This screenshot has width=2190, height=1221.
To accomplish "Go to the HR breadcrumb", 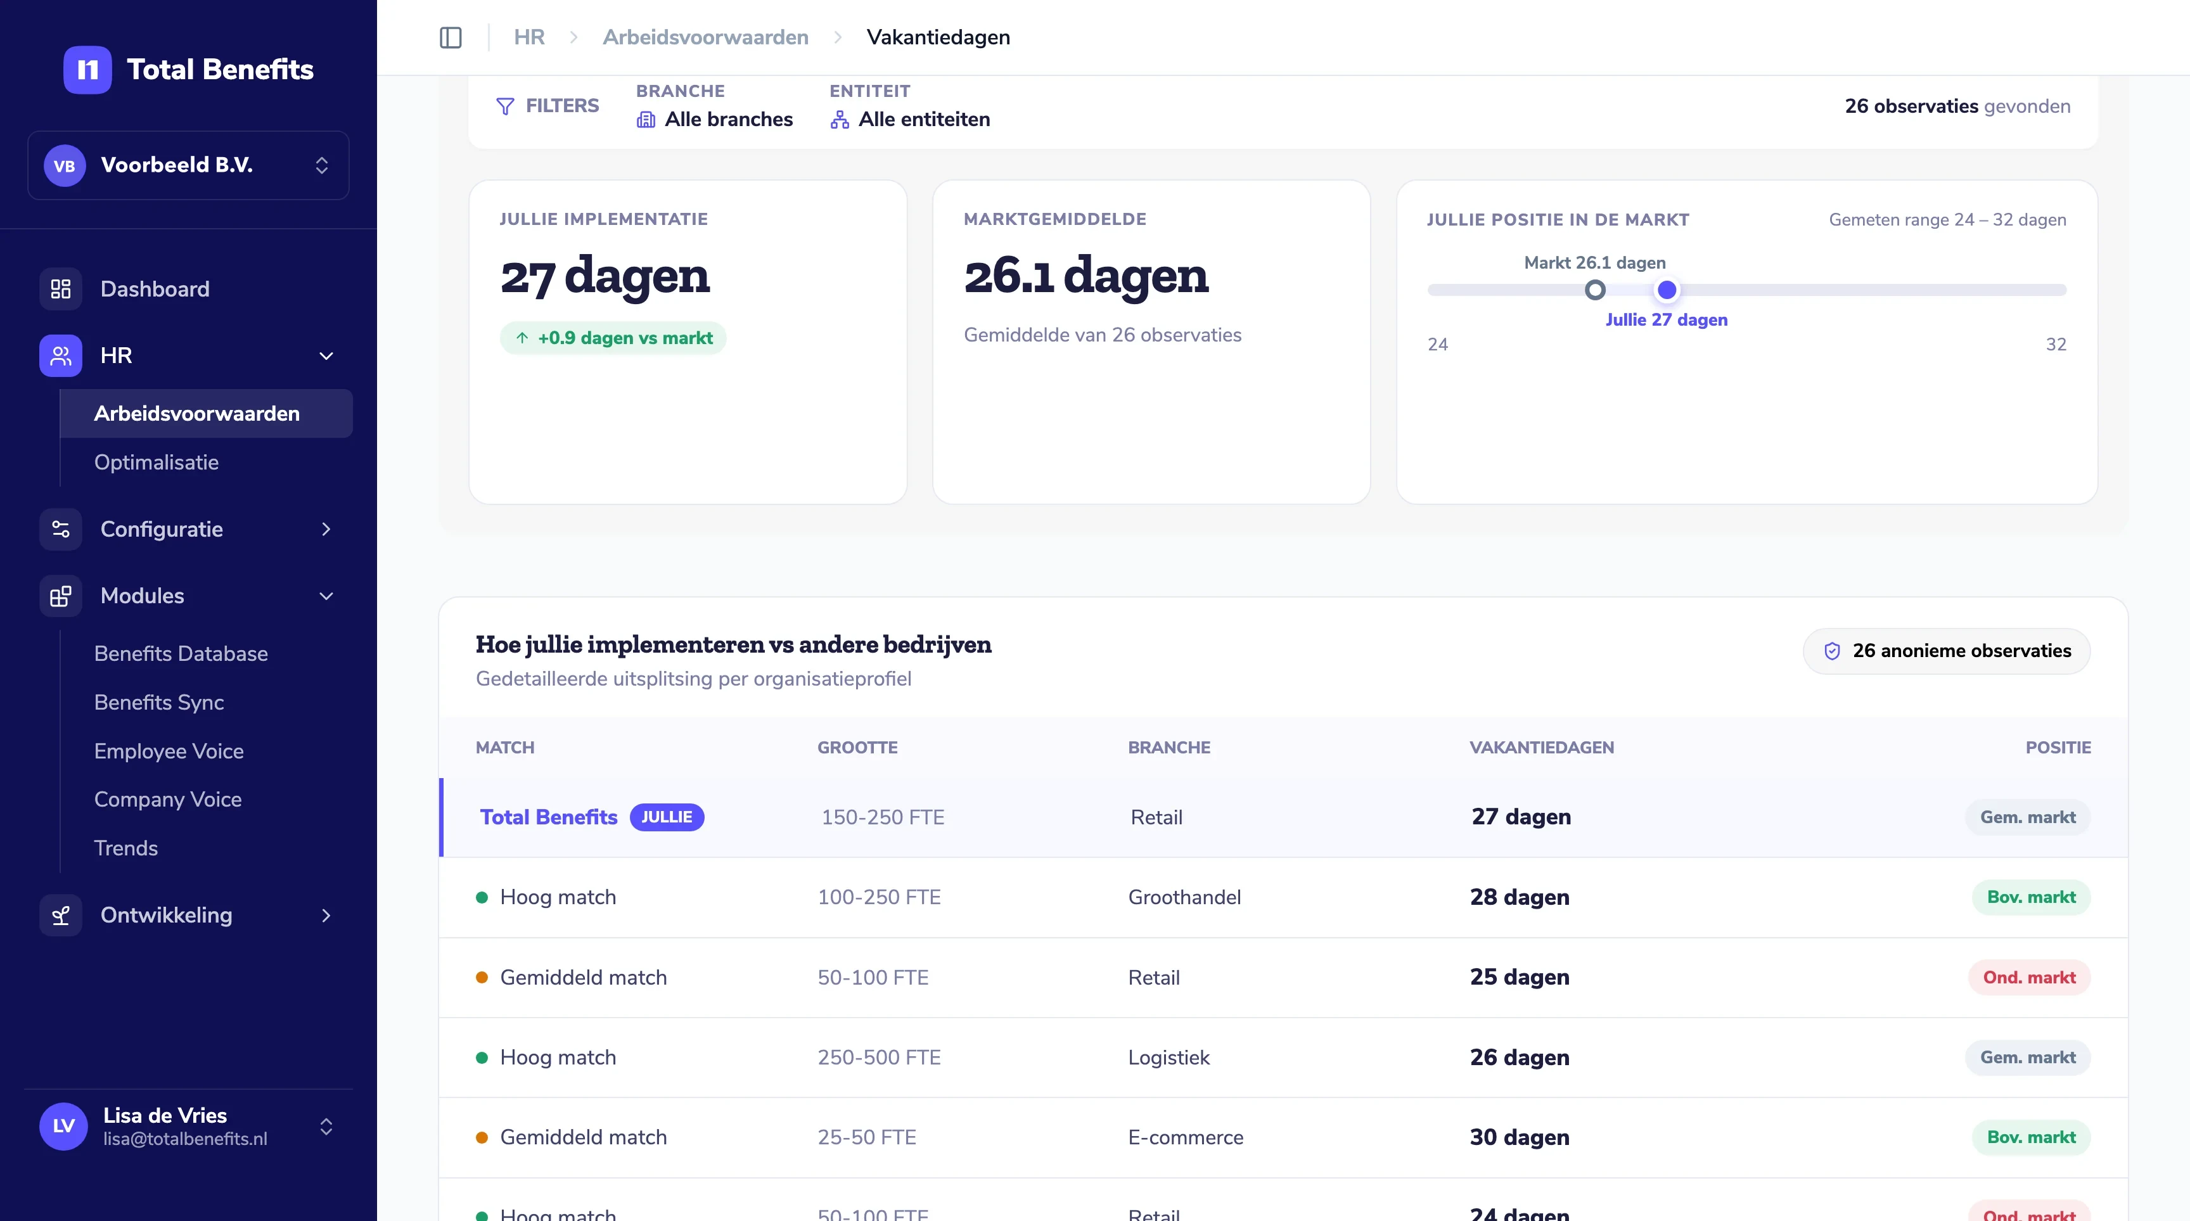I will click(528, 37).
